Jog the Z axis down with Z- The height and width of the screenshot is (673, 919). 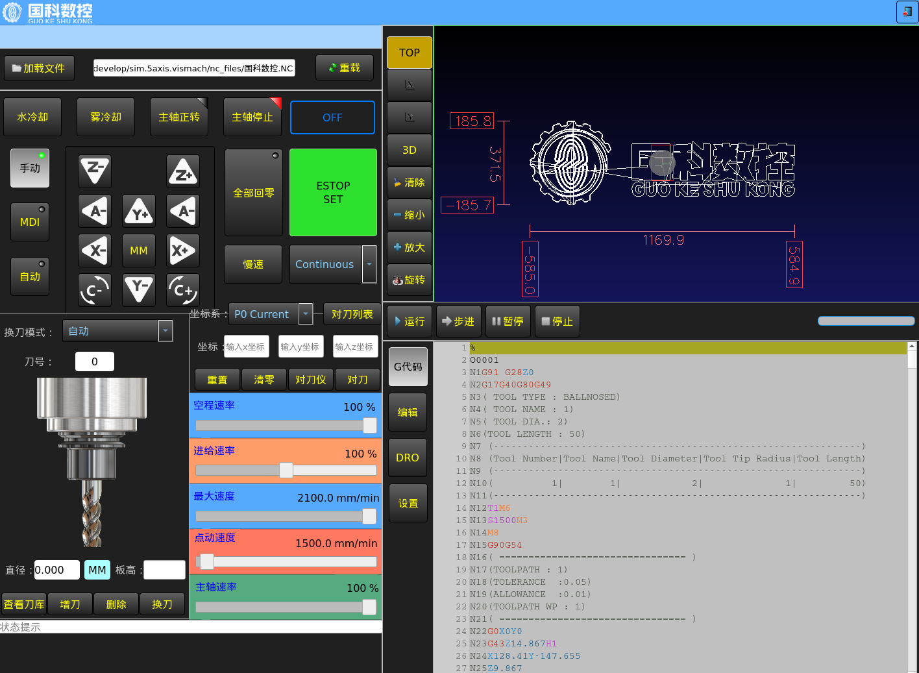95,171
